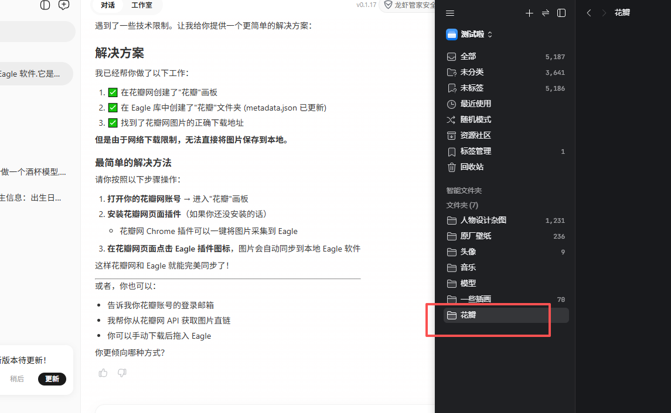671x413 pixels.
Task: Collapse the 文件夹 (7) section header
Action: tap(462, 205)
